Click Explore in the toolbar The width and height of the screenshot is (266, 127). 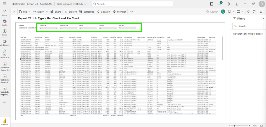pos(71,12)
